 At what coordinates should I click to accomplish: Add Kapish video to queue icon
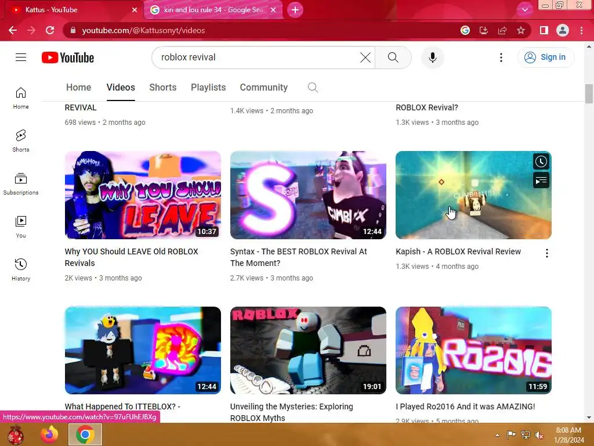[541, 180]
